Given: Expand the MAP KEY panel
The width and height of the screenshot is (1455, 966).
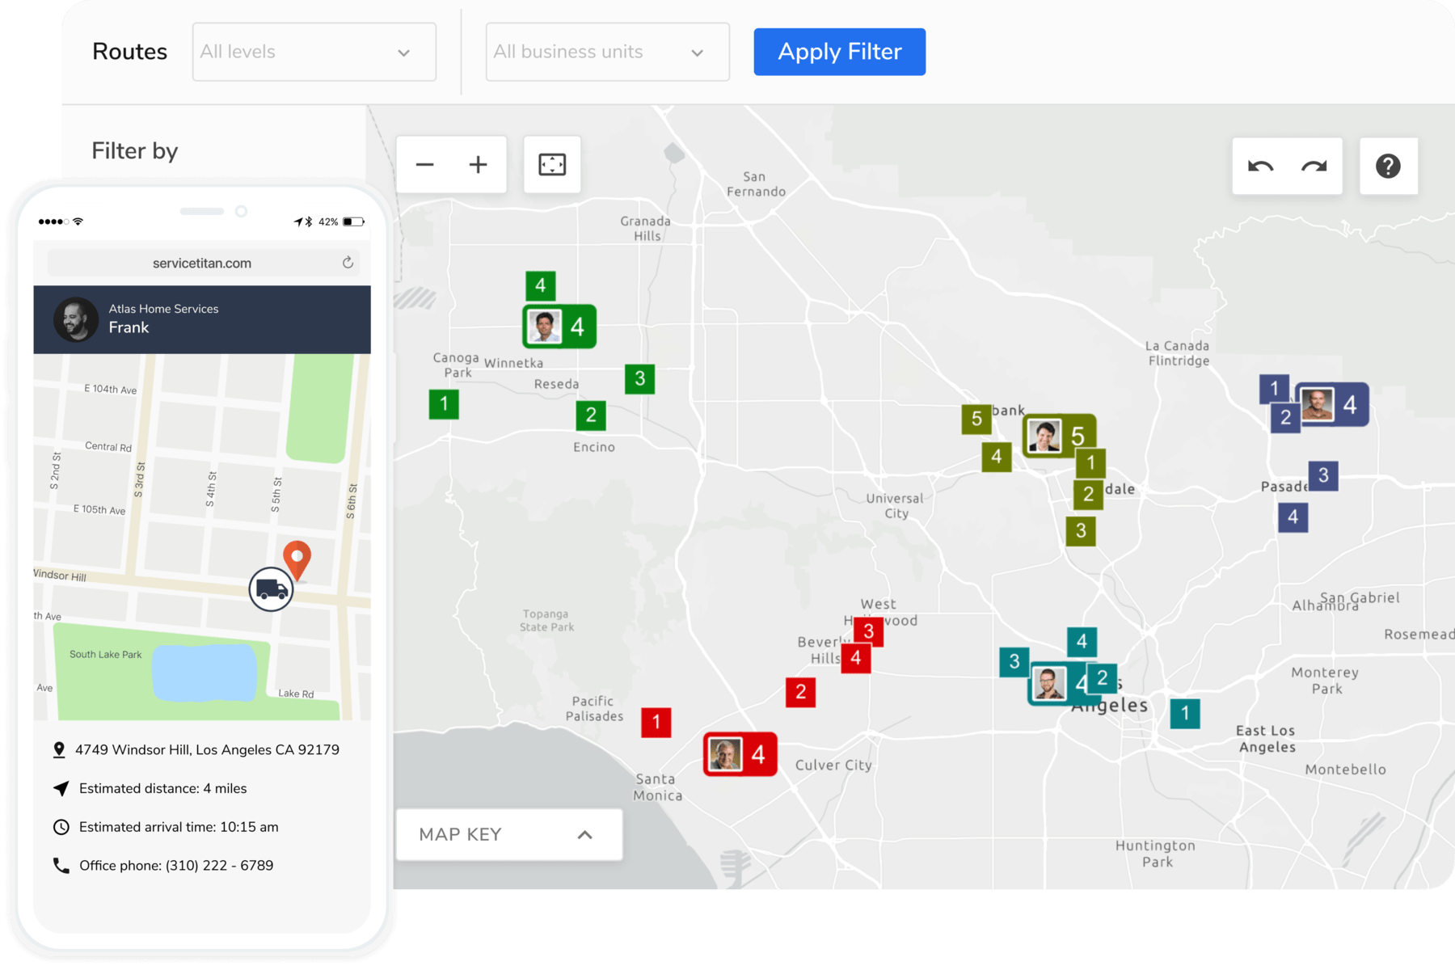Looking at the screenshot, I should click(x=509, y=834).
